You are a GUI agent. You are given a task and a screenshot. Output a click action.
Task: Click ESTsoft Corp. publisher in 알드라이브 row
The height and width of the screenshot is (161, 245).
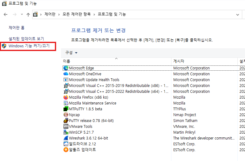click(184, 144)
